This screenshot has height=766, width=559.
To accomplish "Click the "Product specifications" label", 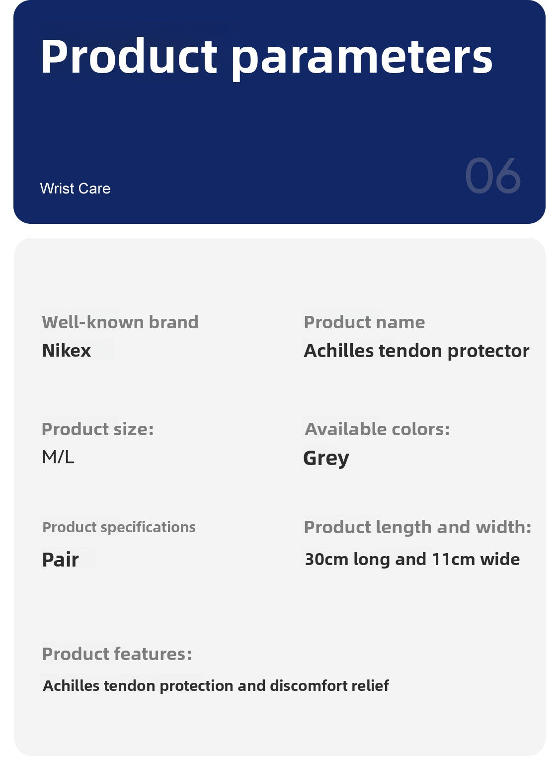I will [x=119, y=527].
